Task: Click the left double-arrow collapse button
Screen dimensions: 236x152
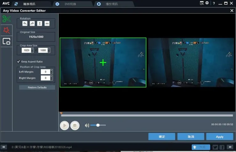Action: coord(4,147)
